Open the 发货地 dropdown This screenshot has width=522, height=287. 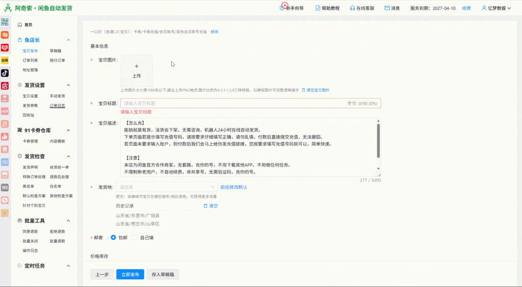point(167,187)
